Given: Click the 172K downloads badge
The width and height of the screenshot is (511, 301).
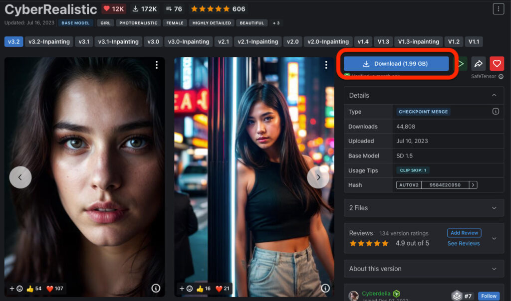Looking at the screenshot, I should point(144,9).
